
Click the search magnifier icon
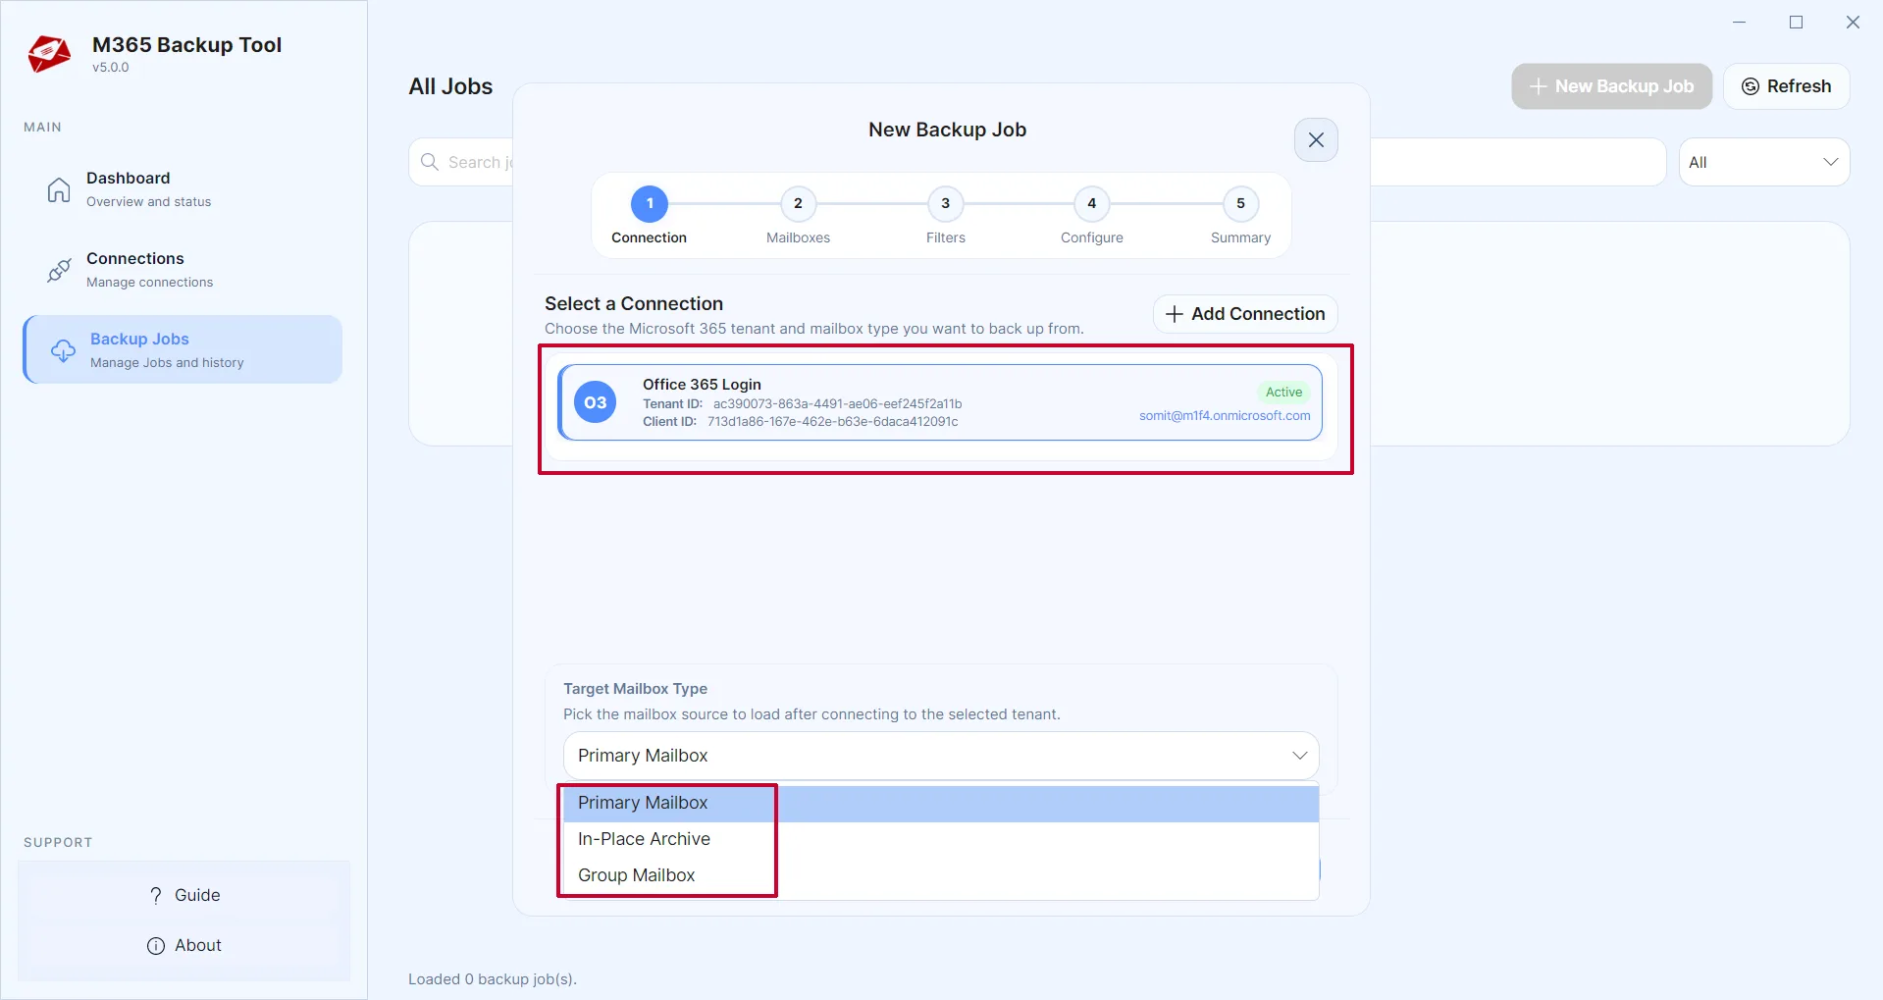point(430,162)
